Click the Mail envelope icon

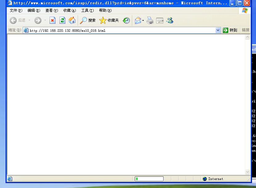click(138, 20)
